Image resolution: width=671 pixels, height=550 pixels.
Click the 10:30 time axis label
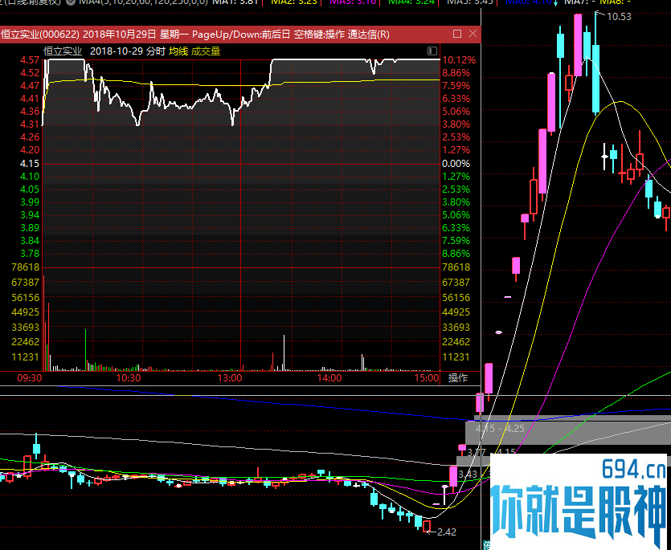pyautogui.click(x=129, y=378)
